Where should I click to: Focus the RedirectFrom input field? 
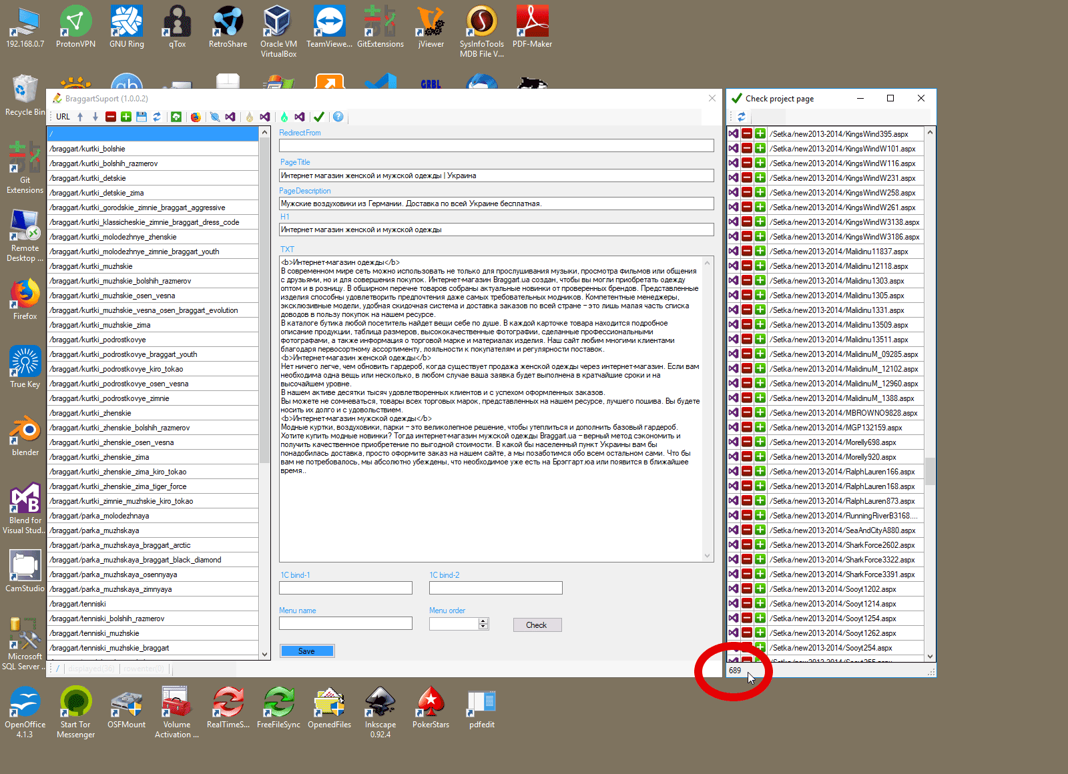[497, 145]
